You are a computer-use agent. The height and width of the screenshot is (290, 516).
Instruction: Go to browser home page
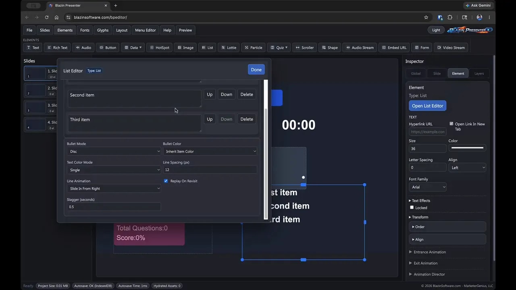point(56,17)
